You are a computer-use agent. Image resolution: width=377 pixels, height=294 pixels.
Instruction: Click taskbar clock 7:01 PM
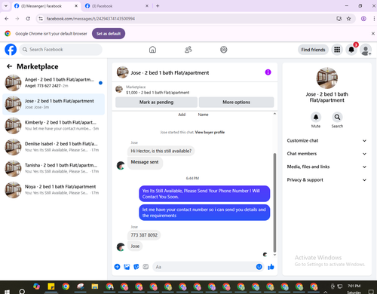coord(354,286)
